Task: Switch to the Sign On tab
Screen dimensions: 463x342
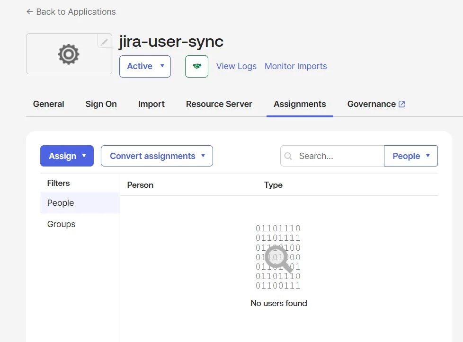Action: 101,104
